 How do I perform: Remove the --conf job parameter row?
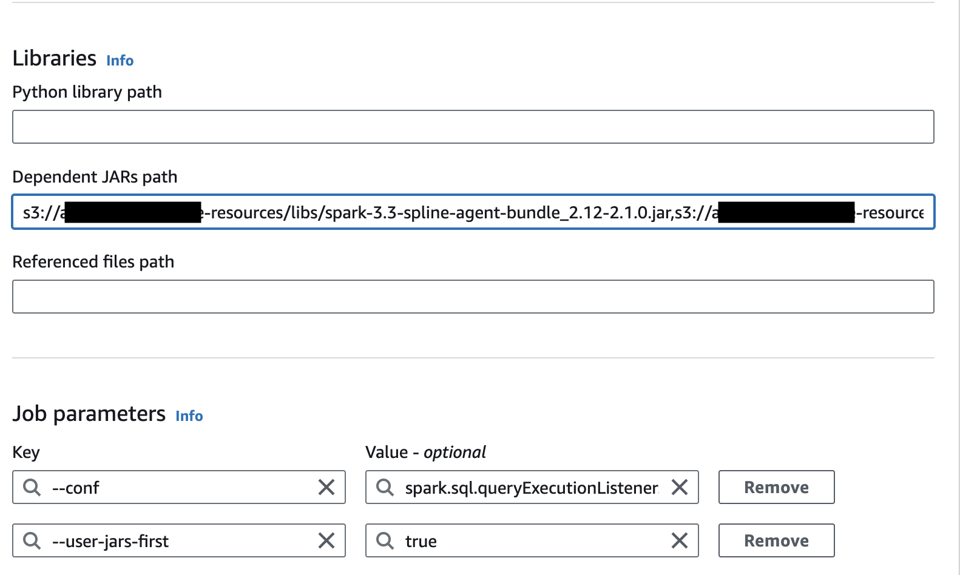tap(776, 487)
